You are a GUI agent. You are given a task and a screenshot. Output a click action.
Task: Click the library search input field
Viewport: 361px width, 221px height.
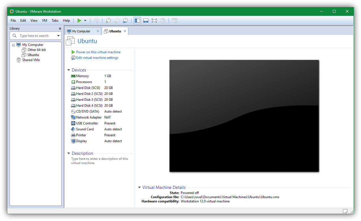pyautogui.click(x=35, y=36)
